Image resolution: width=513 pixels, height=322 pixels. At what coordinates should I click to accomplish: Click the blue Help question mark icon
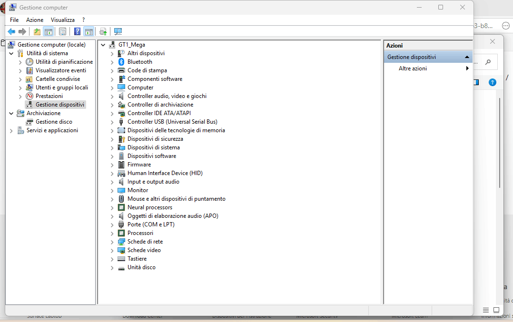click(x=77, y=31)
